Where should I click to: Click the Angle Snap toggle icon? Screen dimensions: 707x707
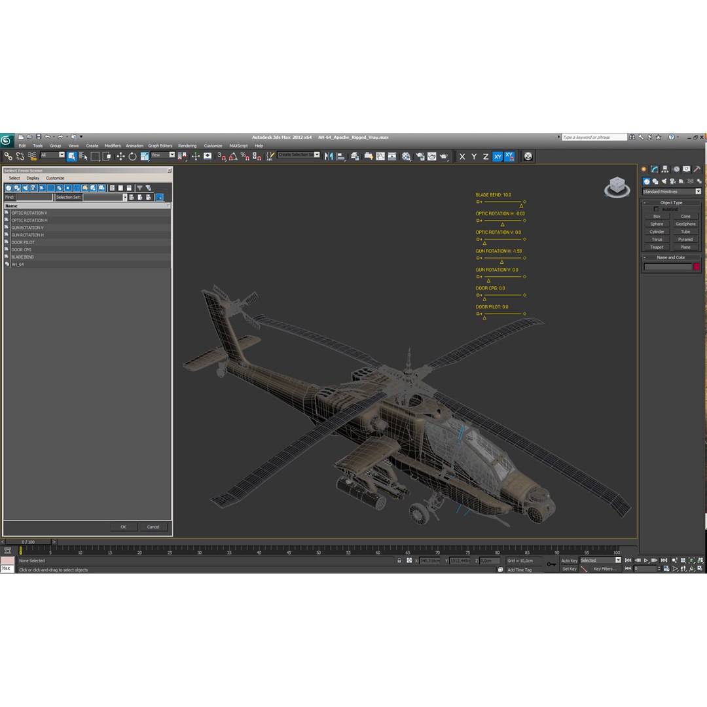(x=233, y=156)
